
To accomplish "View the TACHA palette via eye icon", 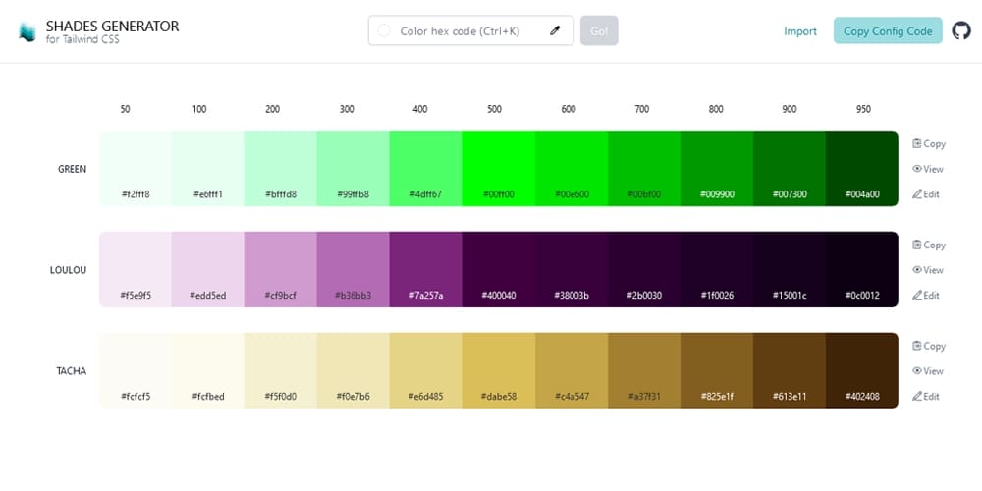I will click(917, 371).
